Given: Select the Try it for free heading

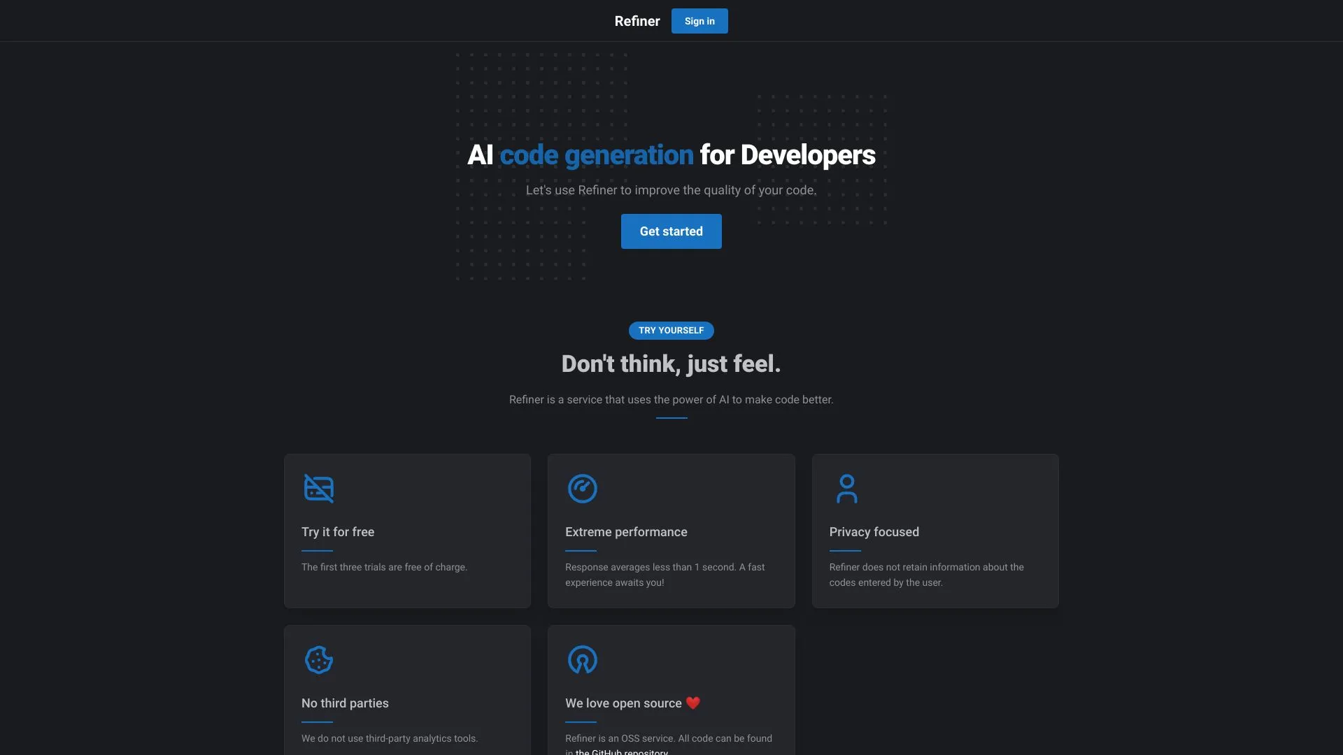Looking at the screenshot, I should point(338,532).
